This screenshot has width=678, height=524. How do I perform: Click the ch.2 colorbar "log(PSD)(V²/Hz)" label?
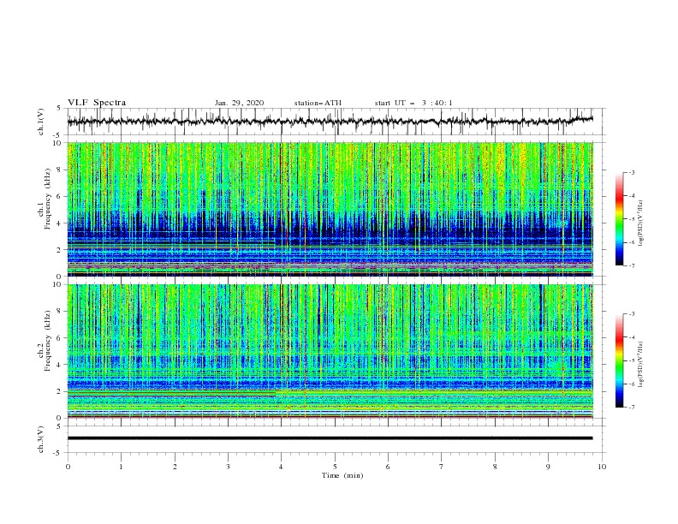click(641, 364)
